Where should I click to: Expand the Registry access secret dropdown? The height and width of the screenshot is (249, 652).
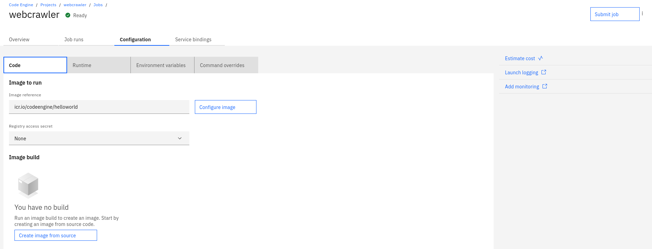pos(99,138)
